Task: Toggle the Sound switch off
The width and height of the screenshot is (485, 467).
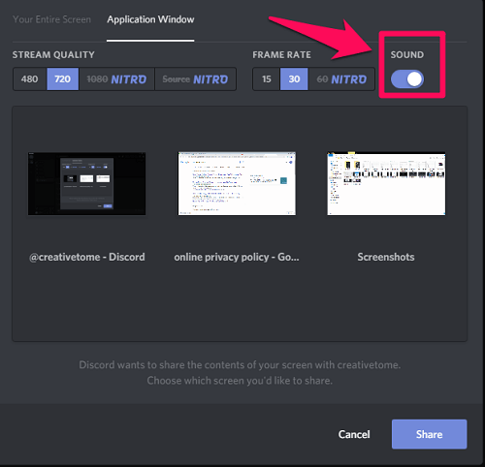Action: pos(407,79)
